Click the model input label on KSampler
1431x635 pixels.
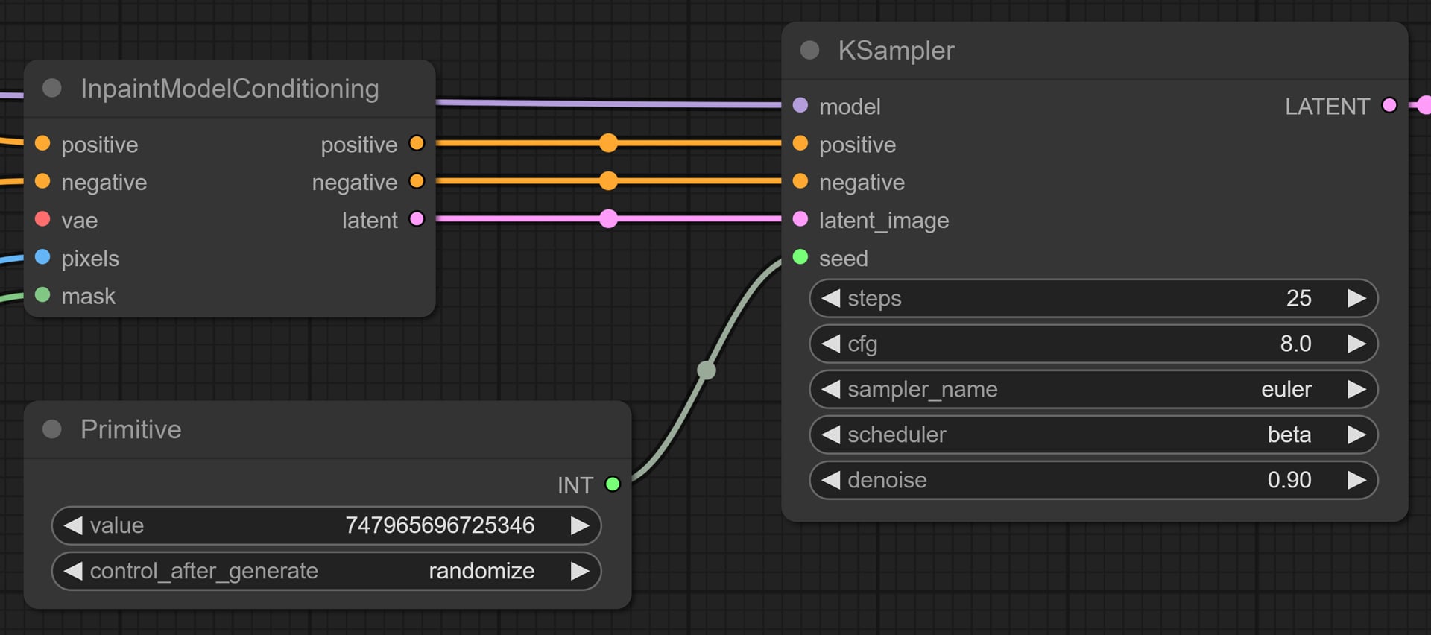[850, 107]
